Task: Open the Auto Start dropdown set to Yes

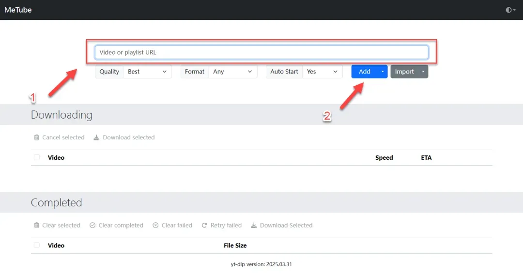Action: 322,72
